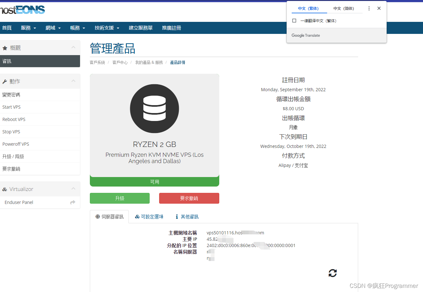Click the Virtualizor icon in the sidebar
The image size is (423, 292).
coord(4,189)
